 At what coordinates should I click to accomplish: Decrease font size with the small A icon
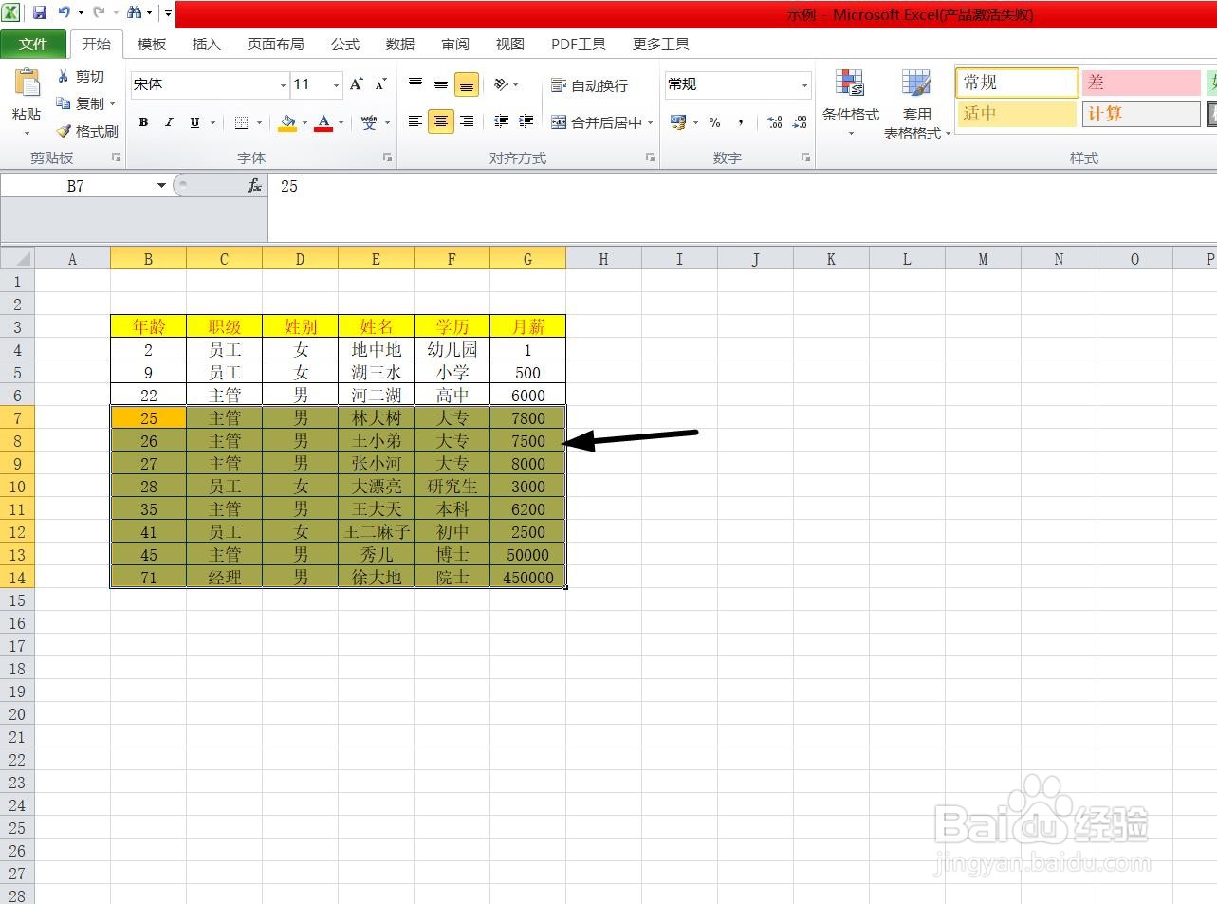[380, 84]
